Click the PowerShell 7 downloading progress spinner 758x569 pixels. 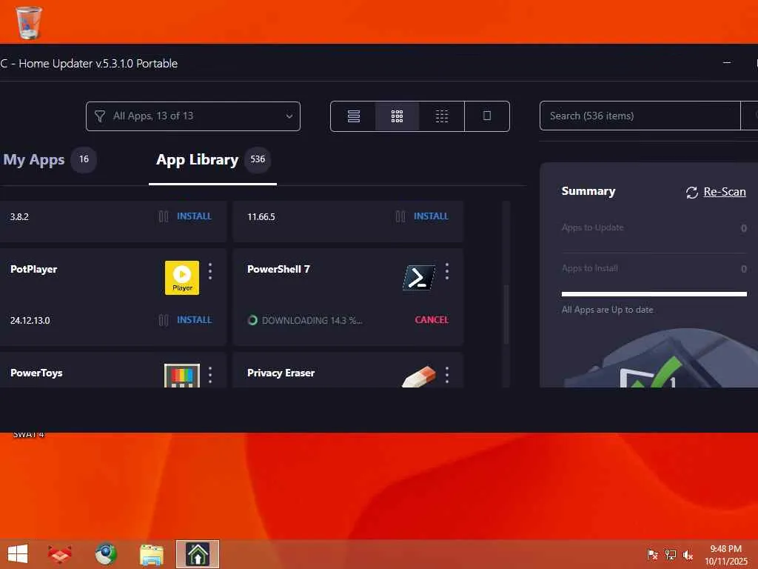pos(252,320)
